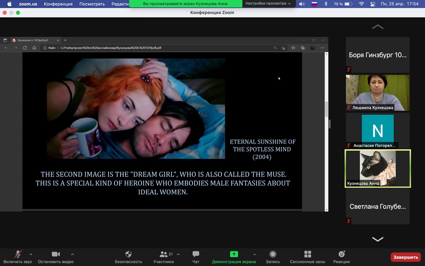Start recording with Запись button
This screenshot has width=425, height=266.
tap(273, 257)
